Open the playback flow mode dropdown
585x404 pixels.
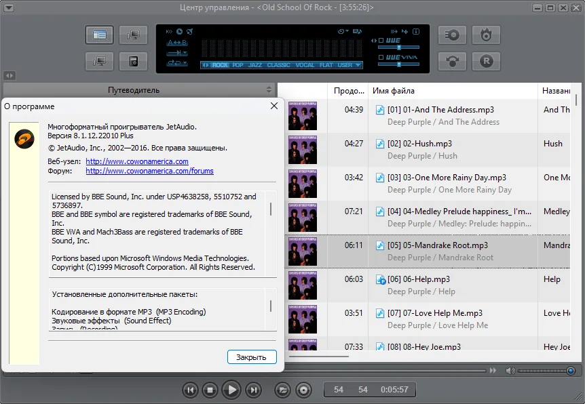[x=177, y=53]
